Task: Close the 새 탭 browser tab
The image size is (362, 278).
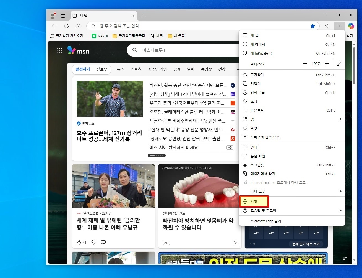Action: point(132,16)
